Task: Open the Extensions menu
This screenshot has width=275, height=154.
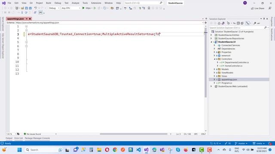Action: pyautogui.click(x=96, y=3)
